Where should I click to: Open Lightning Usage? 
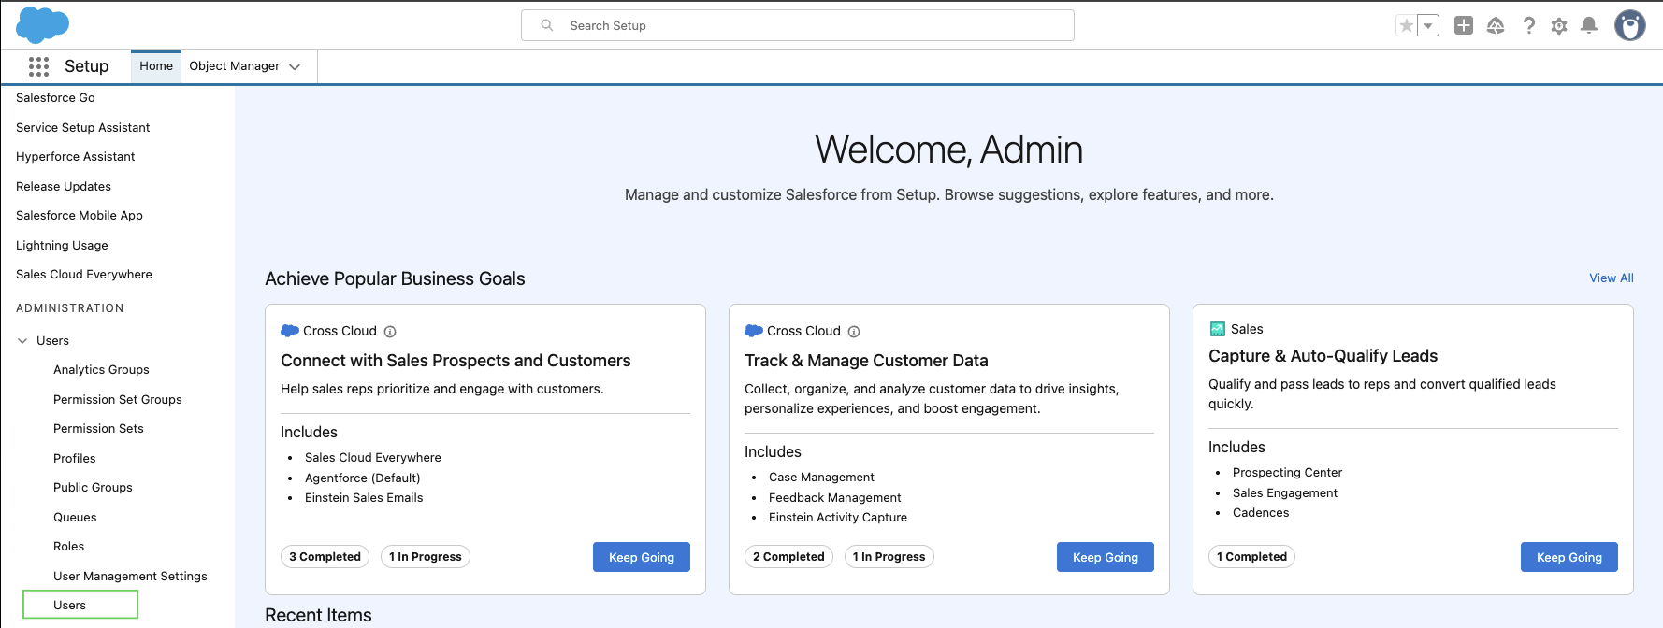pos(62,246)
